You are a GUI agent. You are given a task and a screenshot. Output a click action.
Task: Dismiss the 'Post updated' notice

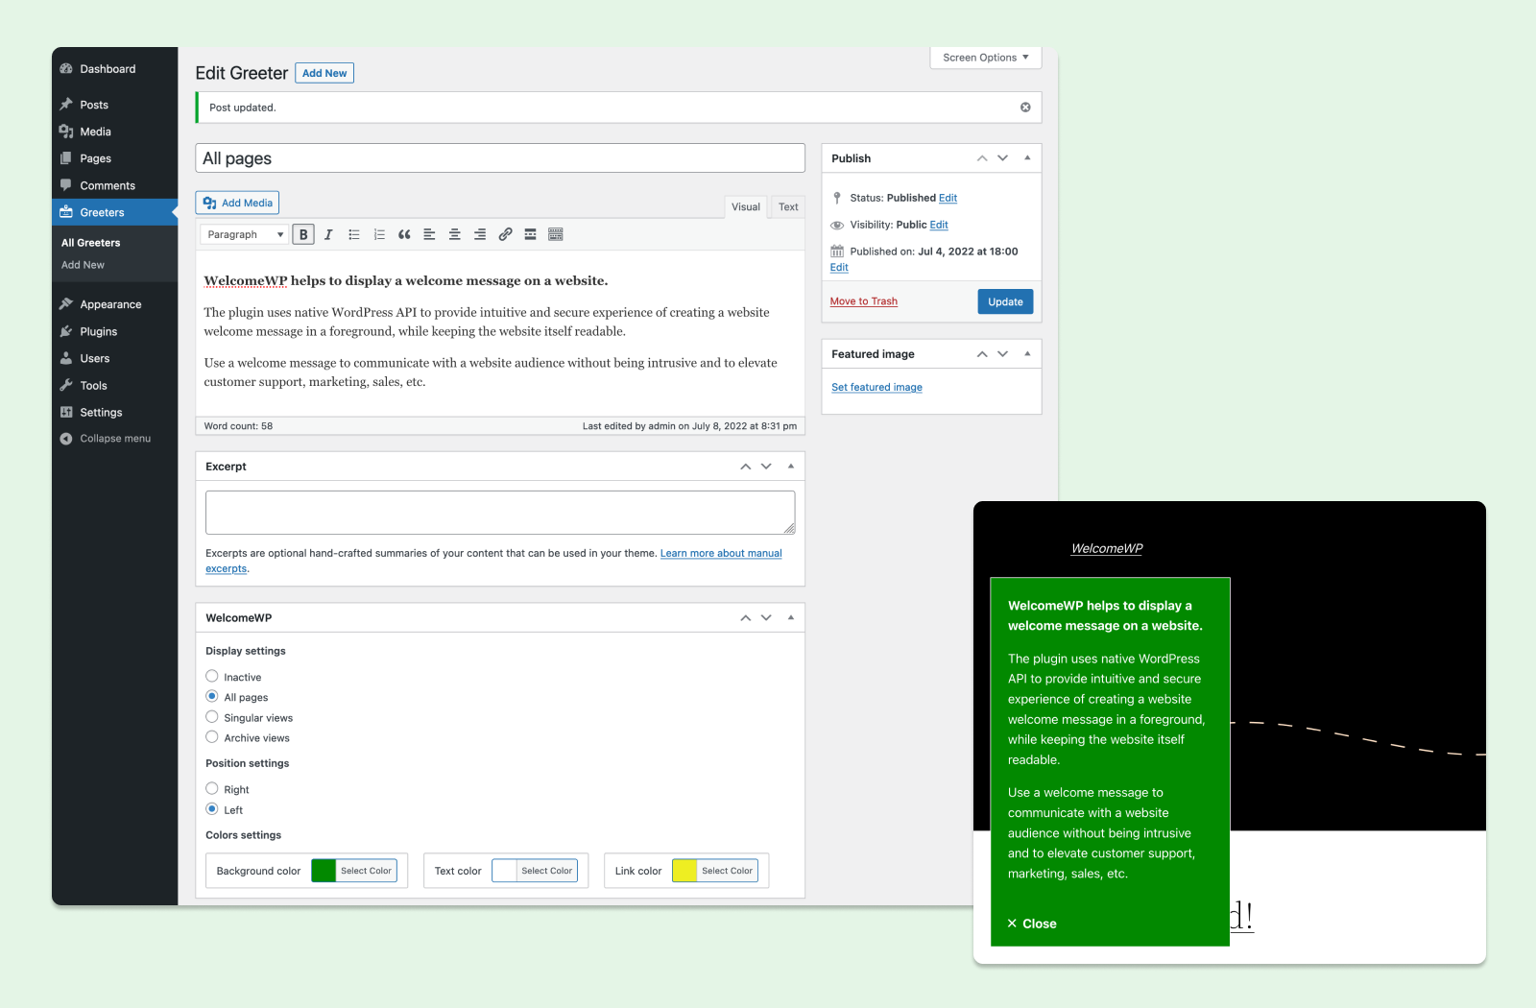click(1025, 108)
